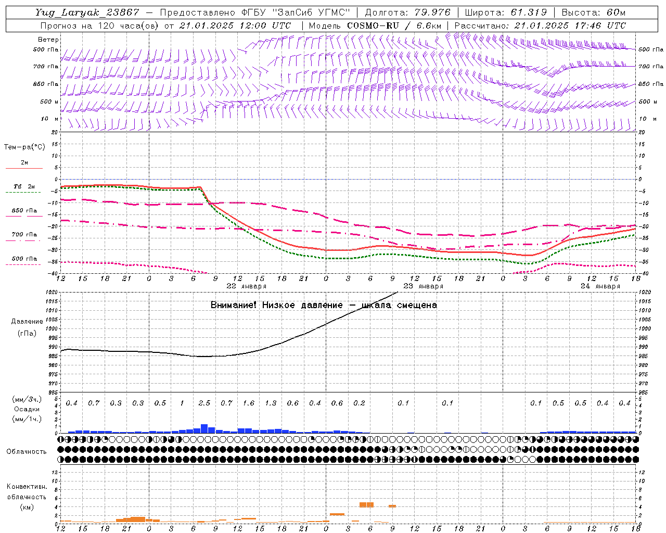Click the Тем-ра(°C) axis title
The height and width of the screenshot is (533, 666).
pyautogui.click(x=24, y=147)
